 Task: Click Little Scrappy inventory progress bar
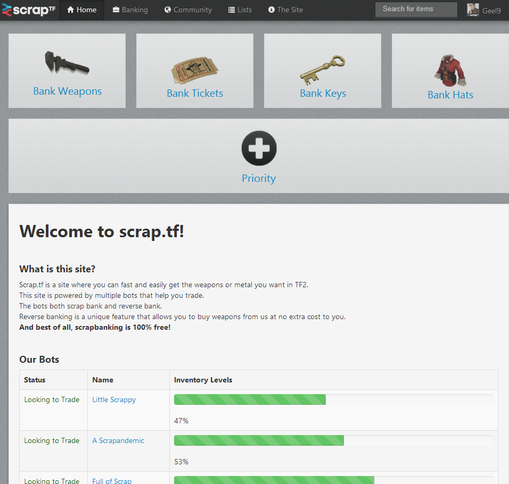333,399
